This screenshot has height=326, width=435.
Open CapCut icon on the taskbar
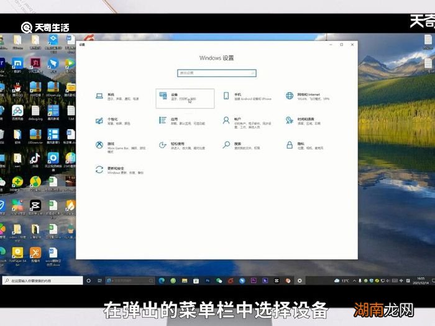click(x=277, y=281)
